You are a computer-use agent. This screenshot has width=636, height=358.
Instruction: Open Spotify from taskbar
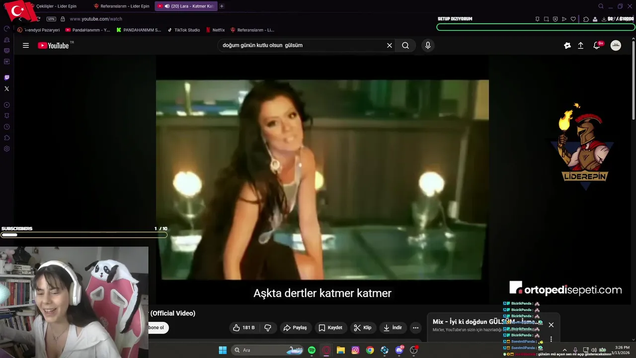[312, 350]
